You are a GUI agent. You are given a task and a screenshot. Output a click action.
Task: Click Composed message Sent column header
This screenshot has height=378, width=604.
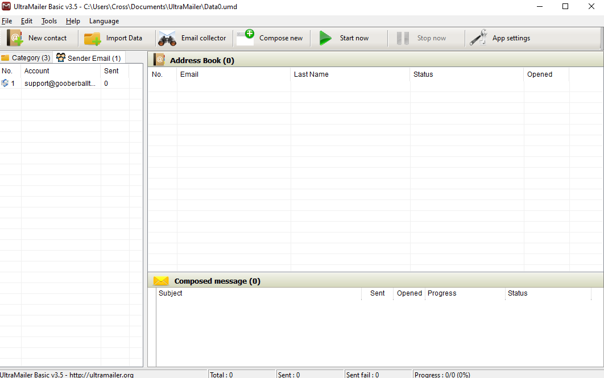coord(377,293)
